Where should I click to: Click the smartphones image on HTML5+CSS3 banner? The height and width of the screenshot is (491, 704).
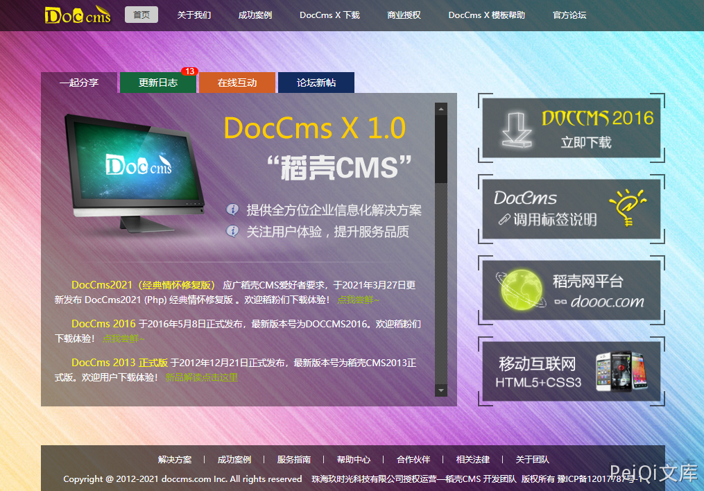click(x=621, y=371)
